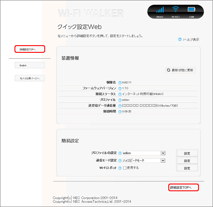
Task: Open help icon for 送受信データ通信量 row
Action: 120,106
